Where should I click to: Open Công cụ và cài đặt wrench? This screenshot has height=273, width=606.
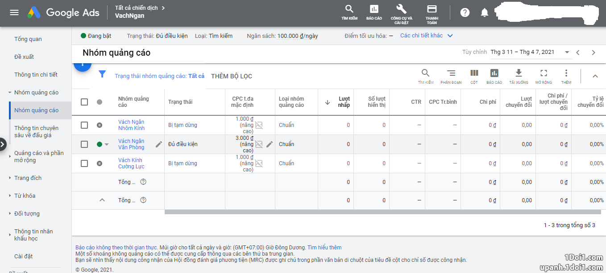[x=401, y=14]
